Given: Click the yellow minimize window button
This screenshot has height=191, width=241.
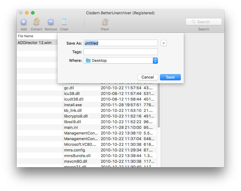Looking at the screenshot, I should (x=27, y=13).
